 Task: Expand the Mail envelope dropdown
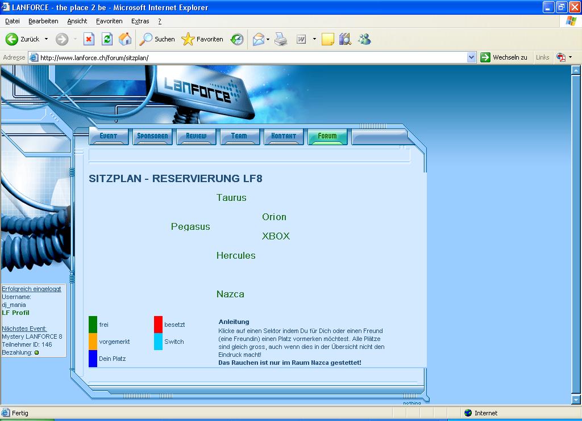[x=268, y=39]
